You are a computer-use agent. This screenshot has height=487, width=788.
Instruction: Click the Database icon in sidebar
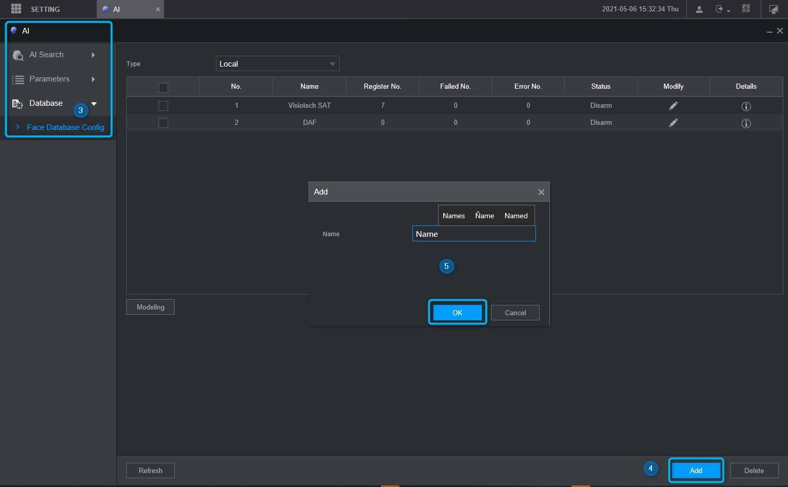(x=18, y=104)
